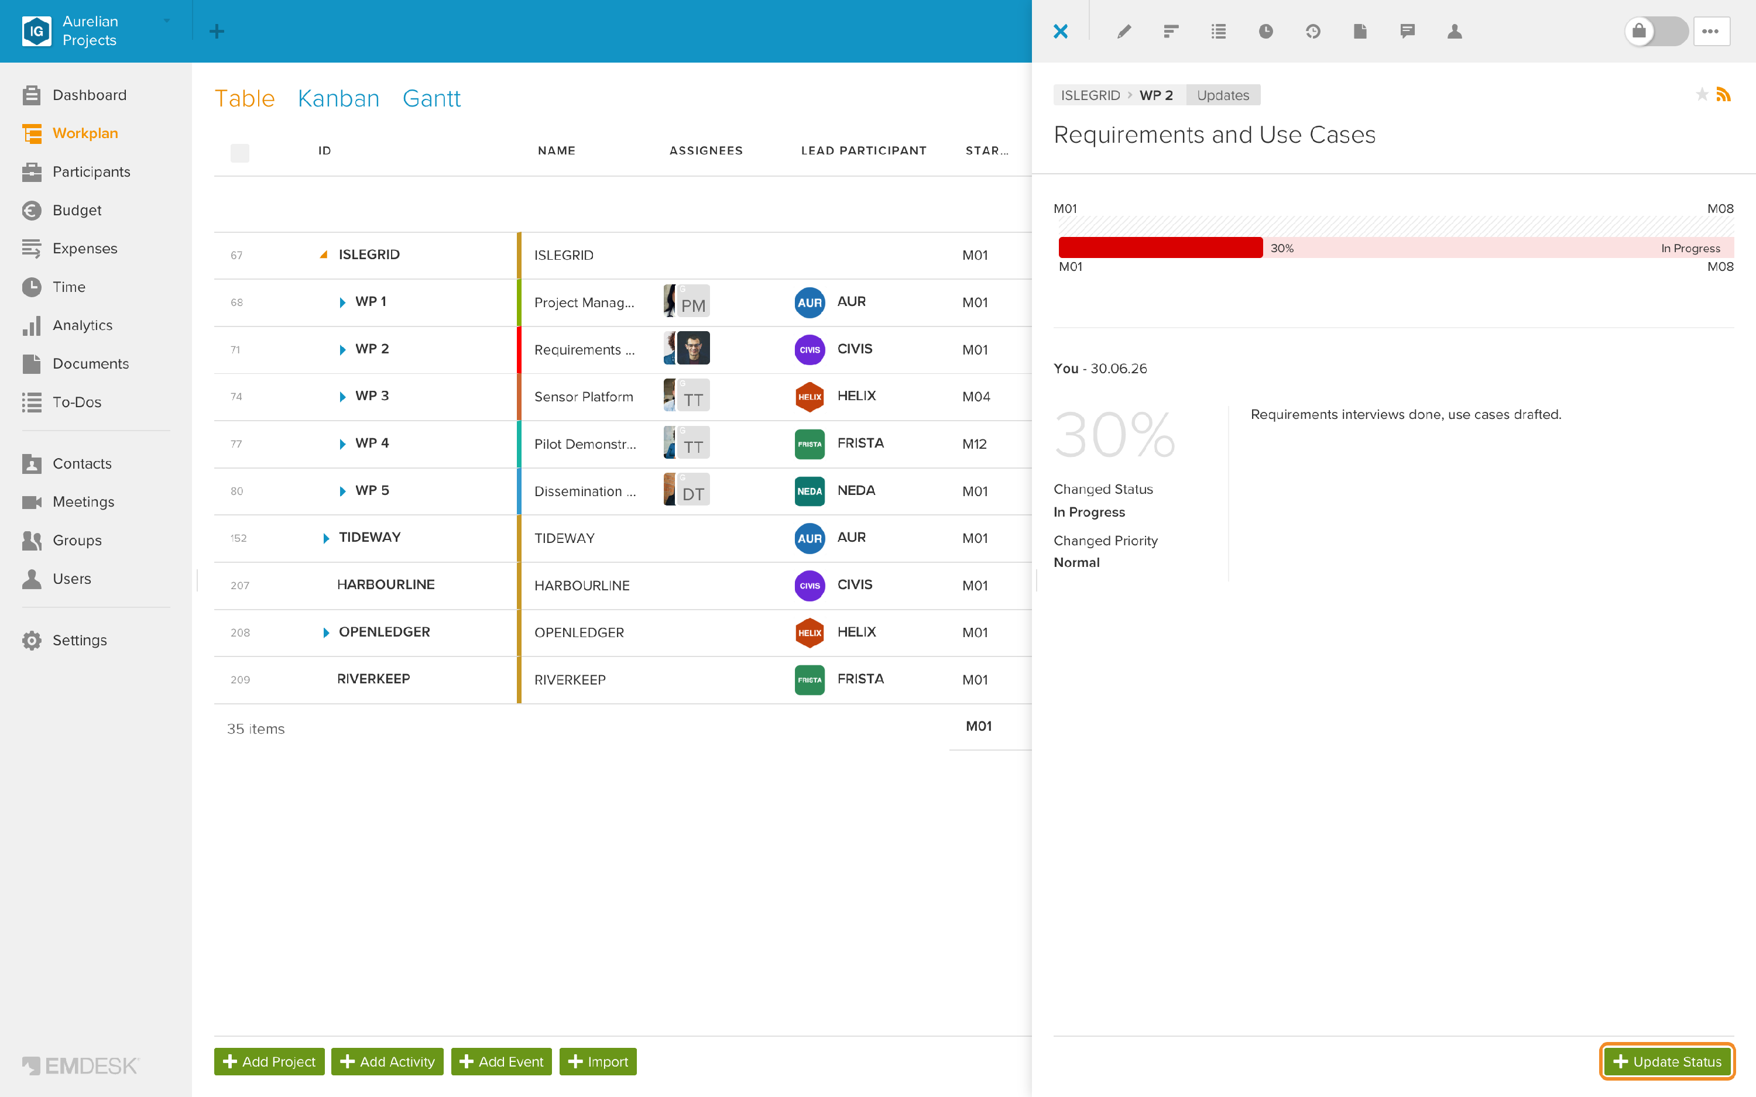Switch to the Kanban view tab

(x=338, y=98)
